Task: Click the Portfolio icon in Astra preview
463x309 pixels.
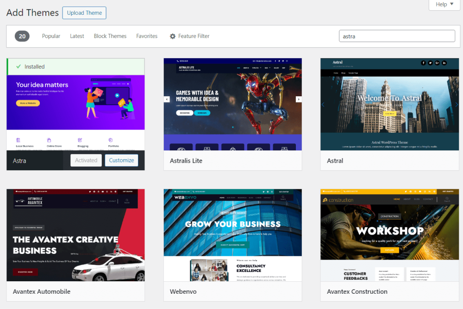Action: (x=111, y=140)
